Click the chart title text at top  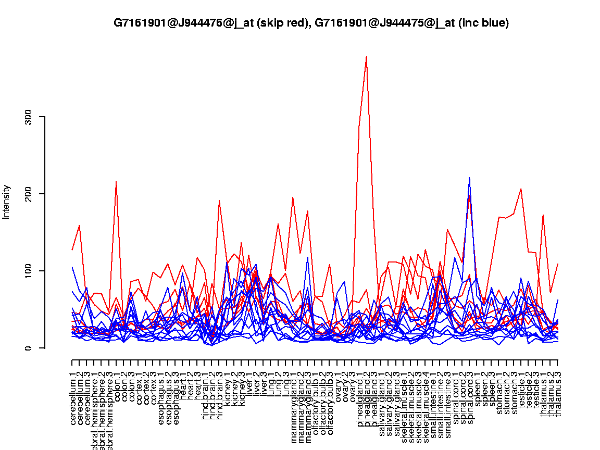pos(311,23)
